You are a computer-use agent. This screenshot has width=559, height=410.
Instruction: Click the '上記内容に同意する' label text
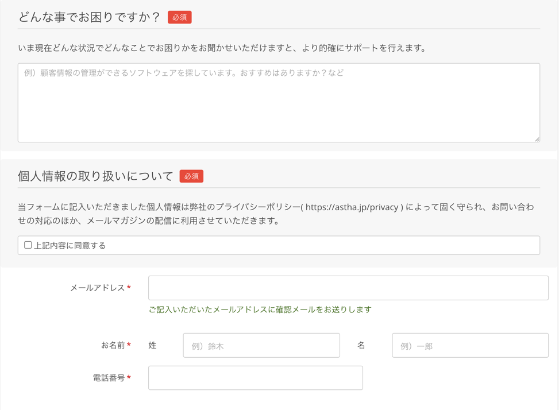coord(70,246)
